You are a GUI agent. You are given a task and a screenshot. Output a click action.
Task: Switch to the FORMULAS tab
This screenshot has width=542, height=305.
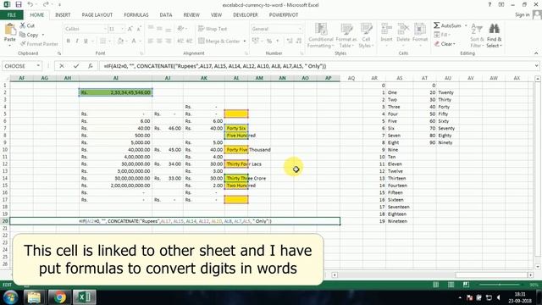135,15
